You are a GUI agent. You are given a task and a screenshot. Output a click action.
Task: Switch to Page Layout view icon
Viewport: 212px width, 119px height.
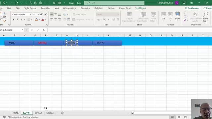[179, 117]
